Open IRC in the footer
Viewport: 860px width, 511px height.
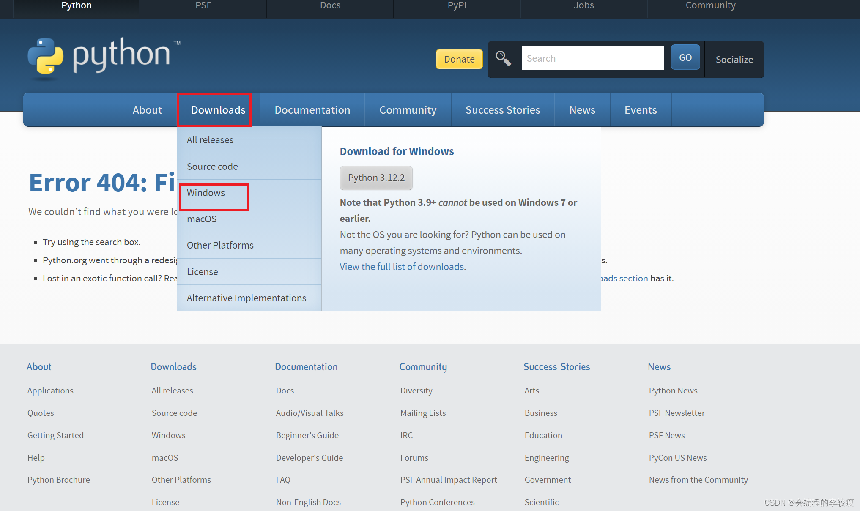(406, 435)
